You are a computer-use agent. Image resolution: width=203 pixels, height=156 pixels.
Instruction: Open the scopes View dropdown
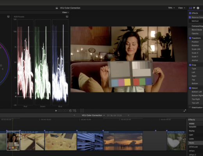(x=65, y=12)
